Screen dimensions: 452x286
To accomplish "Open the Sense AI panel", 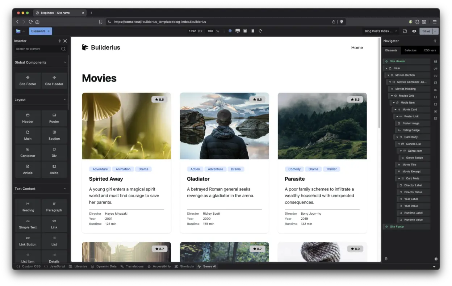I will (x=207, y=266).
